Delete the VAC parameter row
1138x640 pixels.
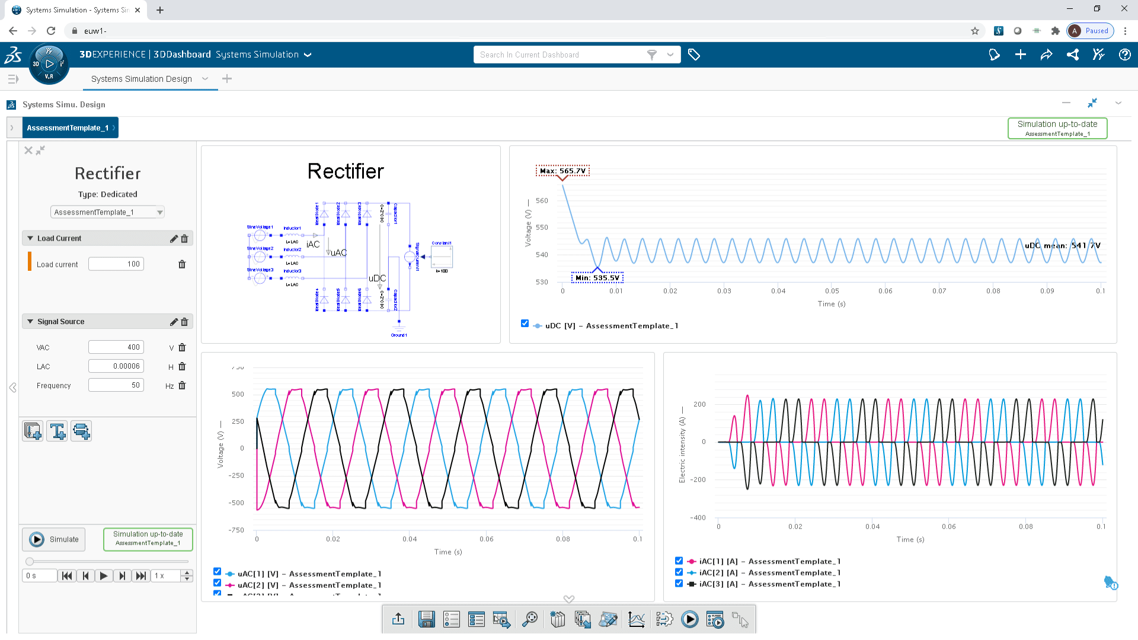coord(182,347)
